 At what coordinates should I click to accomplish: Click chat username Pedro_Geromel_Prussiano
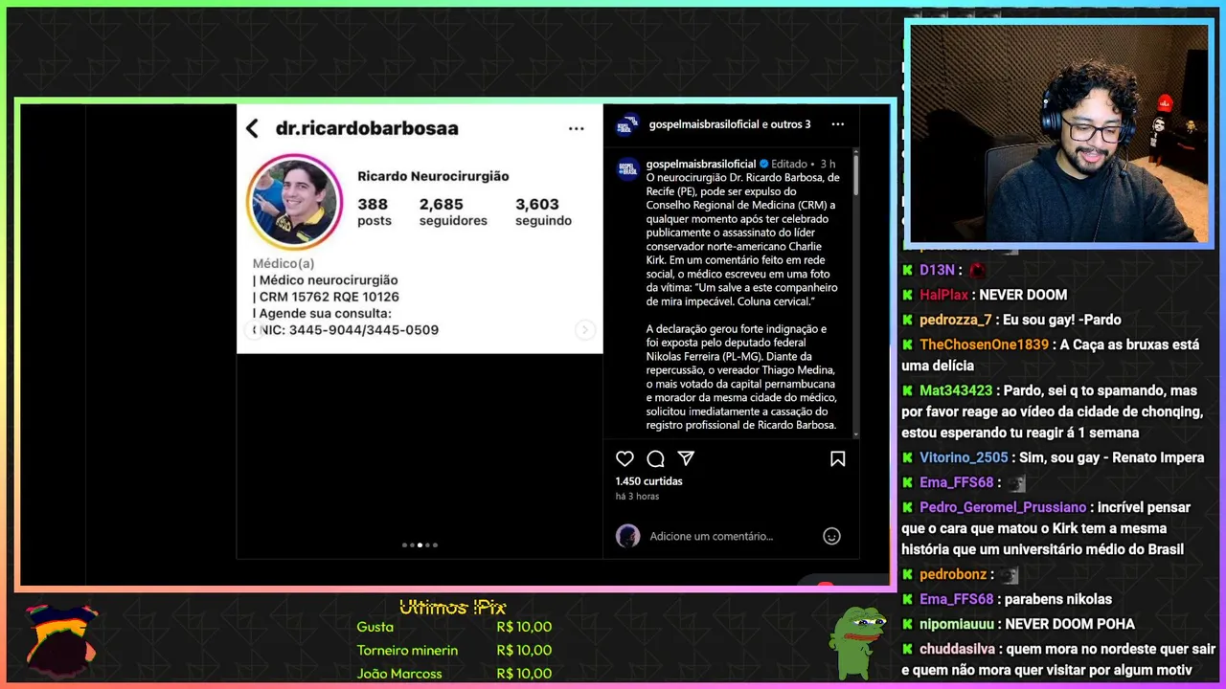1003,507
